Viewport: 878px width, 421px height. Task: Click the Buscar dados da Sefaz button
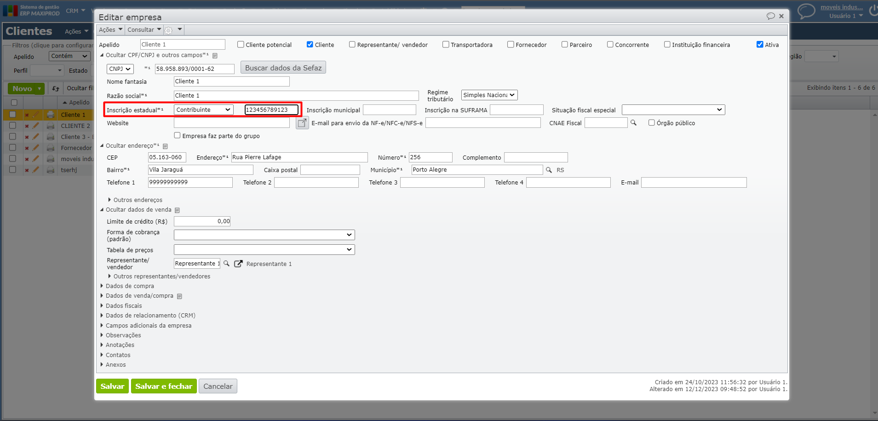(x=283, y=68)
